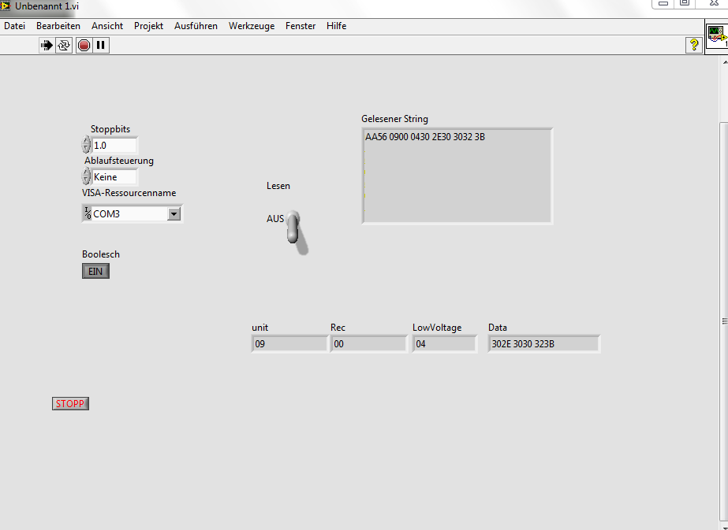The image size is (728, 530).
Task: Click the Boolesch label text
Action: click(x=101, y=254)
